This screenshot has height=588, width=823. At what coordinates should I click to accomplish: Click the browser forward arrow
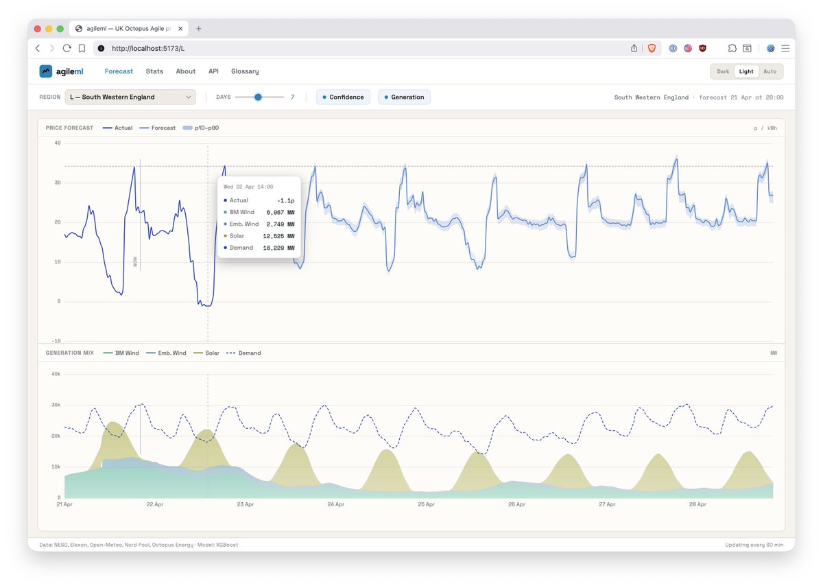click(x=52, y=49)
